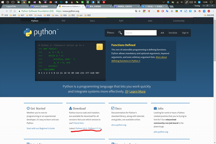Open OneNote from the taskbar
Viewport: 216px width, 144px height.
pos(45,2)
